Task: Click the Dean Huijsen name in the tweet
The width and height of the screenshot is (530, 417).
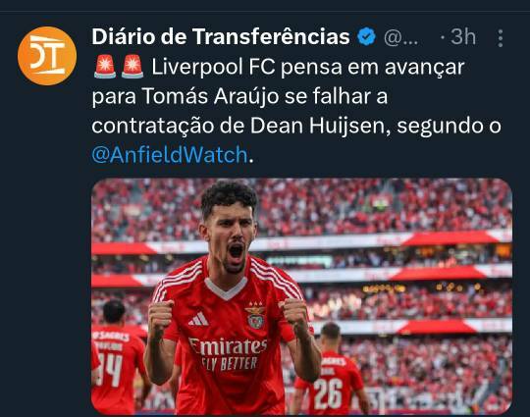Action: (317, 126)
